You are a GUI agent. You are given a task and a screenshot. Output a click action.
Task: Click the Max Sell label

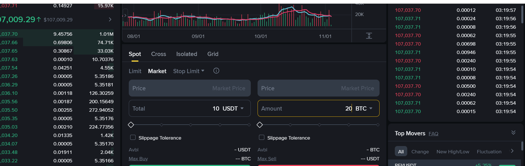pyautogui.click(x=267, y=159)
